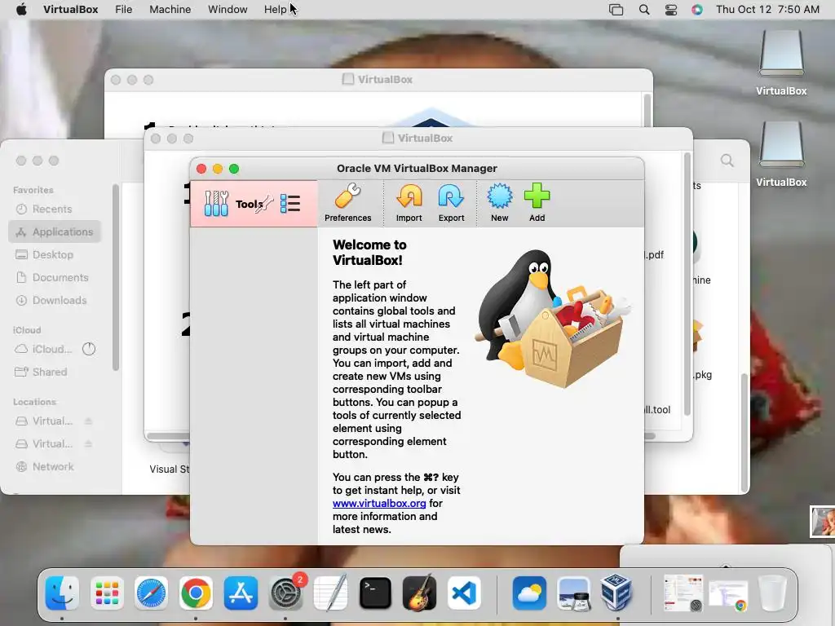
Task: Open Spotlight search in the menu bar
Action: click(x=644, y=10)
